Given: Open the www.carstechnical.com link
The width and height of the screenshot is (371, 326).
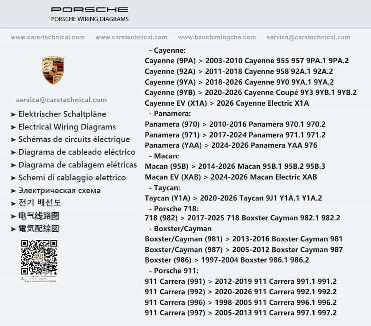Looking at the screenshot, I should click(131, 37).
